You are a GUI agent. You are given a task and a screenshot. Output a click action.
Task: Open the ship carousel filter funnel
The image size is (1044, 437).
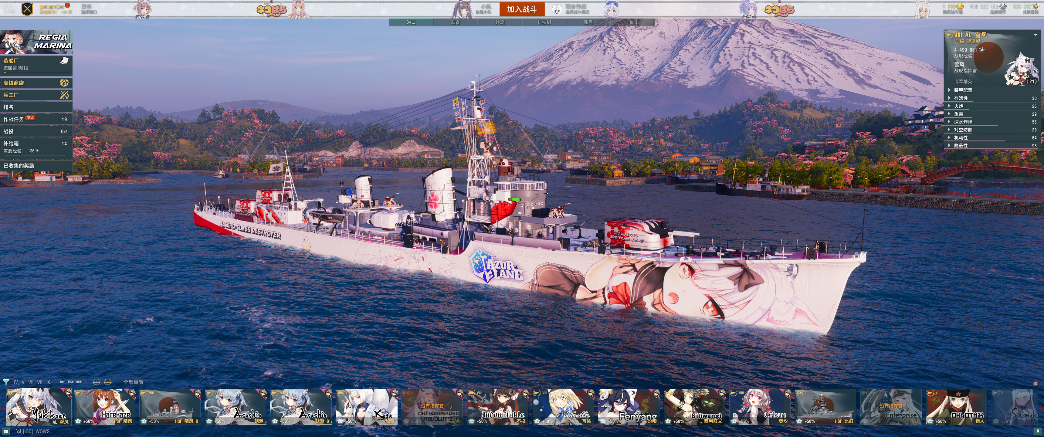(6, 382)
